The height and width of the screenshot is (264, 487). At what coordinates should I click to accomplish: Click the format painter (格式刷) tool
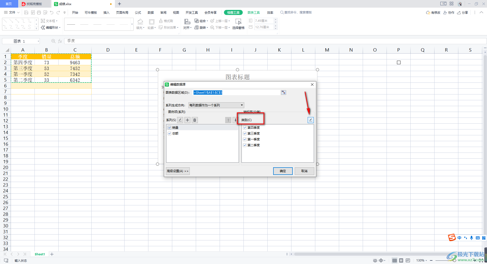tap(166, 21)
